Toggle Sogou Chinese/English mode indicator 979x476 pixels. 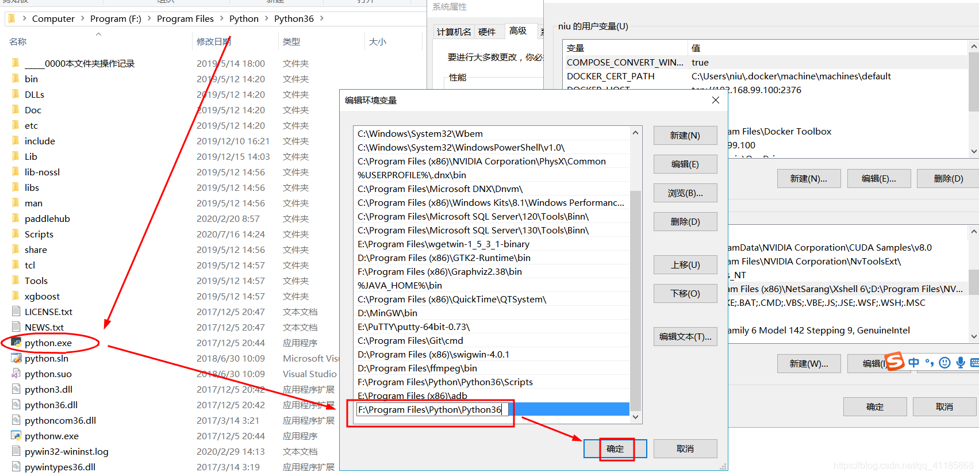tap(914, 363)
